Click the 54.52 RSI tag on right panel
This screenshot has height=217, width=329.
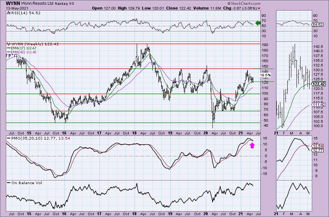pyautogui.click(x=317, y=25)
